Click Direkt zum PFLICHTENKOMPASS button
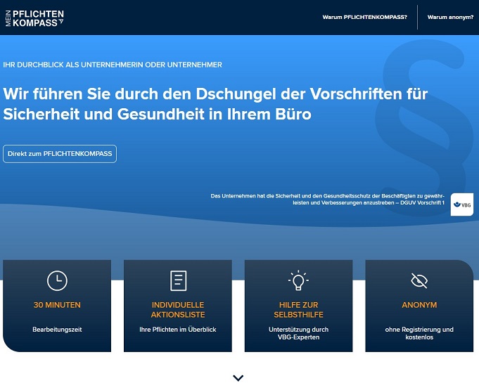Screen dimensions: 479x390 point(60,154)
